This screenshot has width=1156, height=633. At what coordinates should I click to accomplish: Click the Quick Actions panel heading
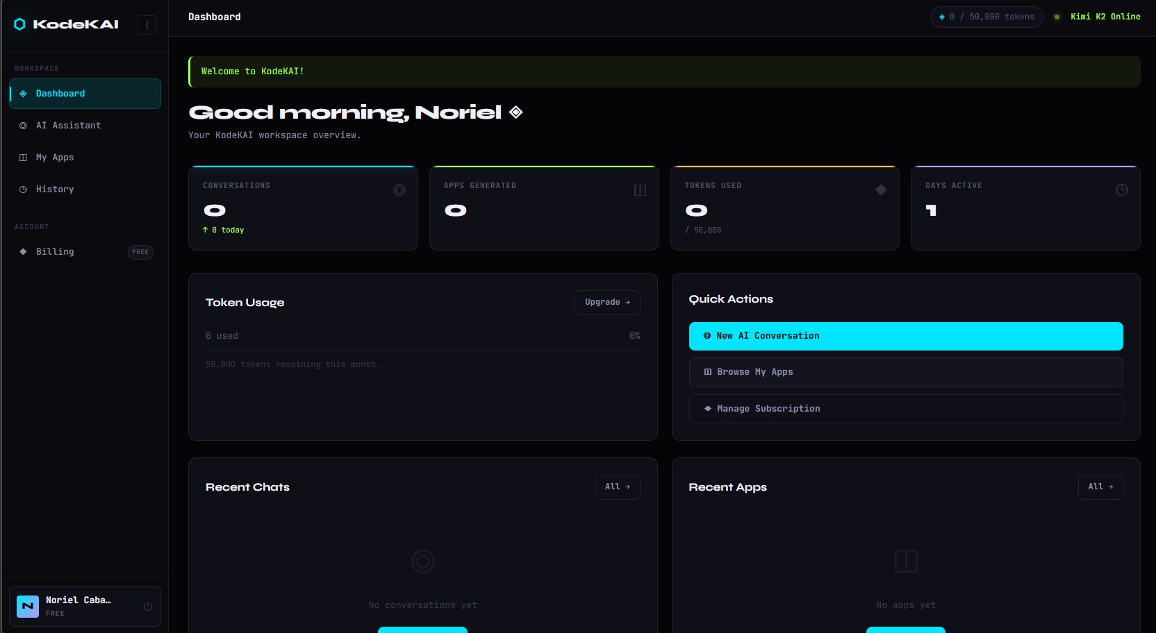tap(731, 299)
